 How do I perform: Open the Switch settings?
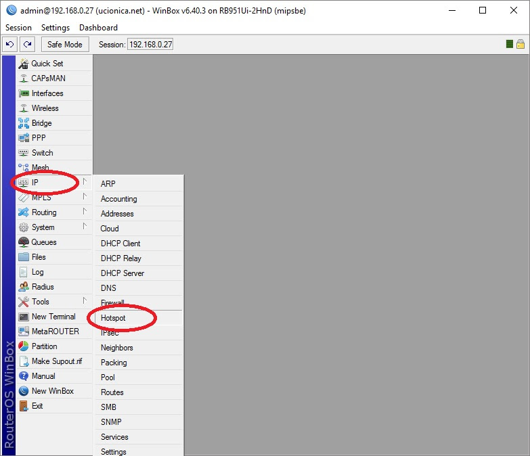(x=54, y=153)
